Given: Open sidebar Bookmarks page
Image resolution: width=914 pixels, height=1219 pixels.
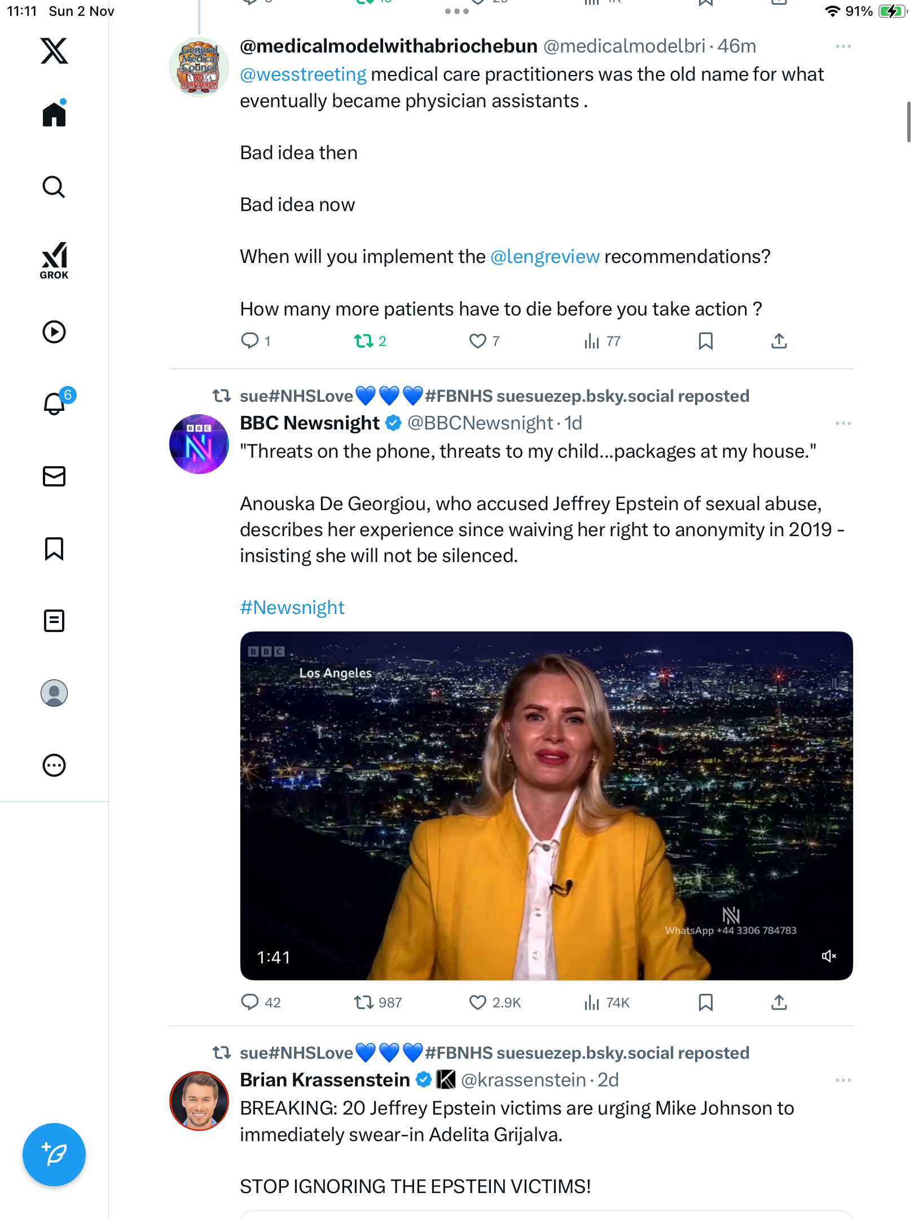Looking at the screenshot, I should 54,549.
